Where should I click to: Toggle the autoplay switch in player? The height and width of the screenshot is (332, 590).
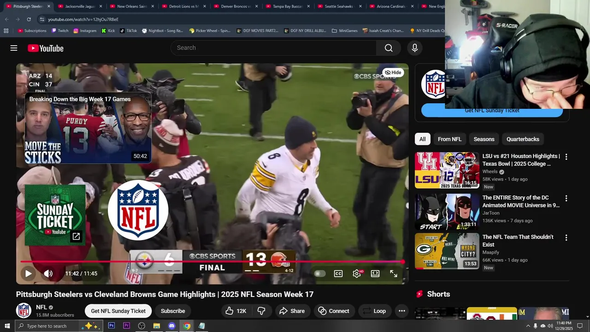319,273
